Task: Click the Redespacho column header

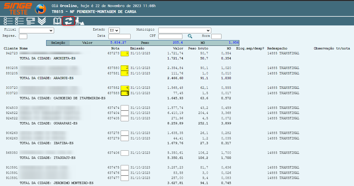Action: click(x=277, y=49)
